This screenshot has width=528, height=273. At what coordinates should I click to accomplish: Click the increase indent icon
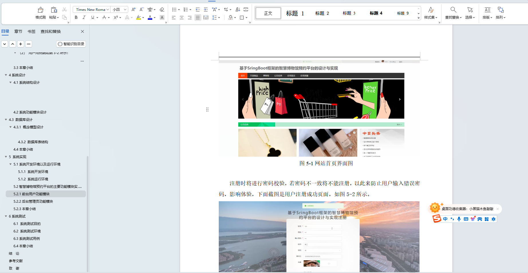[206, 9]
